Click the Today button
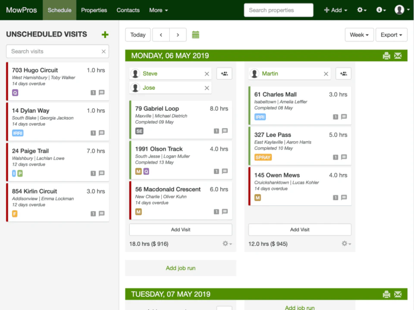Viewport: 414px width, 310px height. point(138,35)
